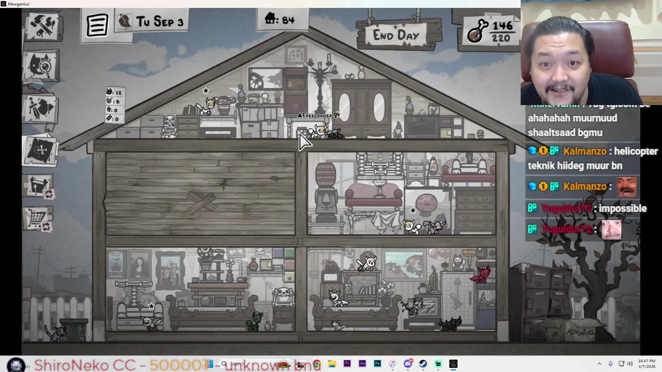Click the wooden barrel in middle right room
Viewport: 662px width, 372px height.
pos(325,175)
